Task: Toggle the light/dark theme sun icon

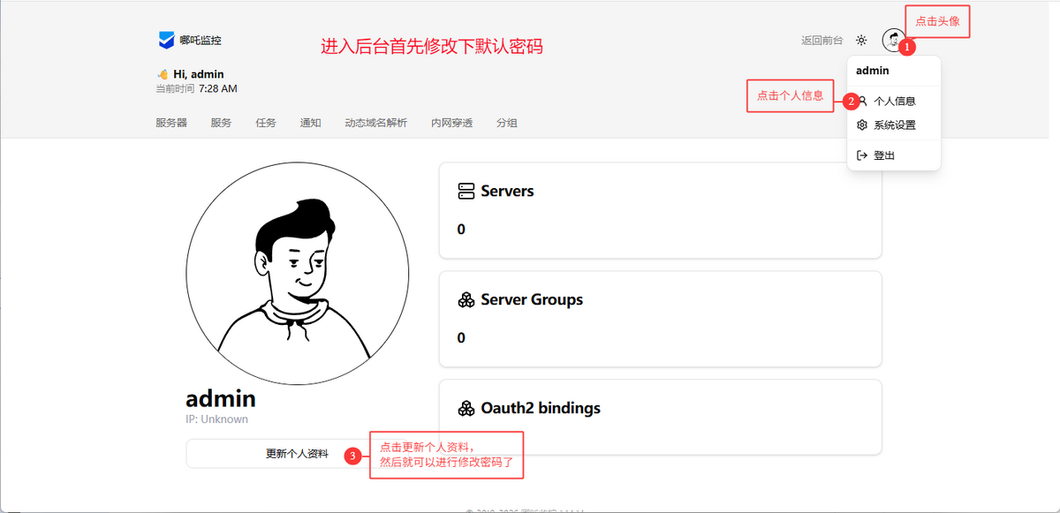Action: (861, 41)
